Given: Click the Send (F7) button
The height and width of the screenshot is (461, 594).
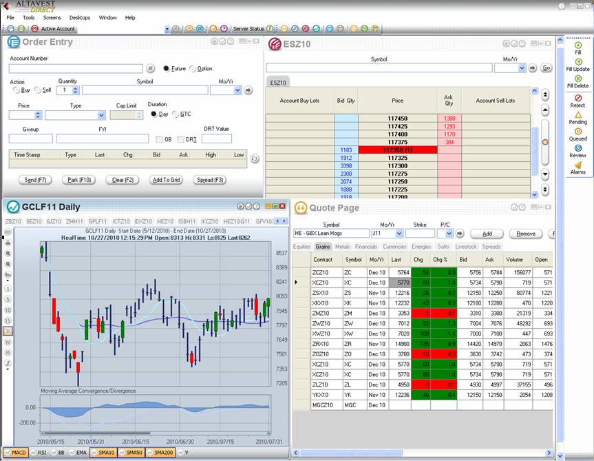Looking at the screenshot, I should click(35, 180).
